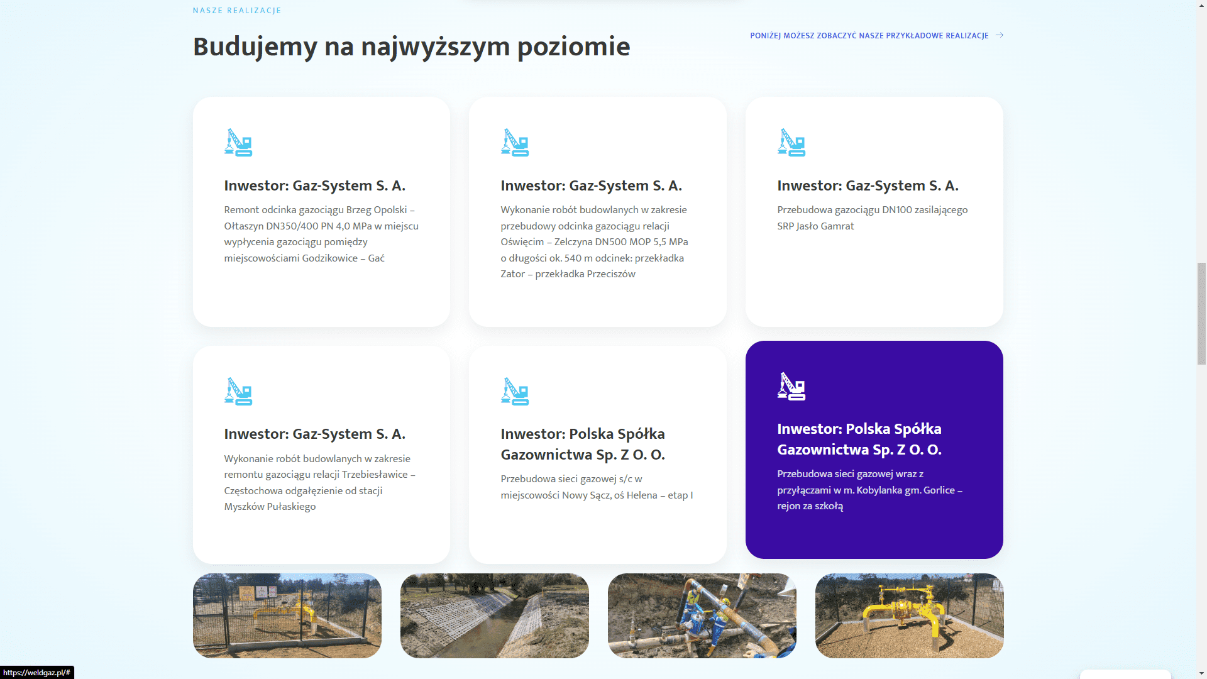1207x679 pixels.
Task: Click heading of Myszków Pułaskiego card
Action: click(x=314, y=434)
